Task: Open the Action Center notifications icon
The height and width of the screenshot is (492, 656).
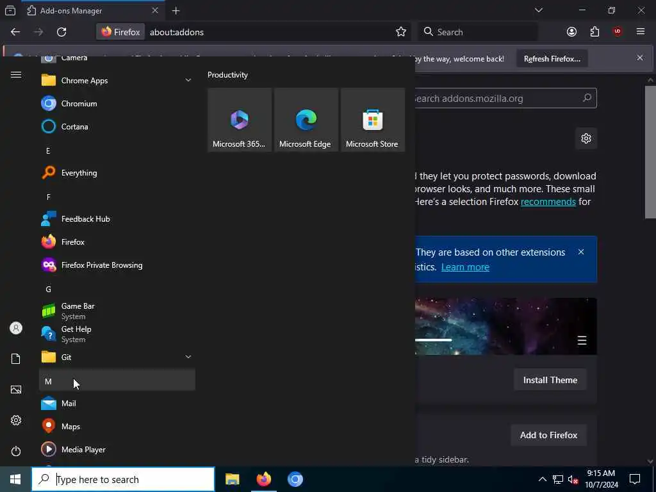Action: click(635, 479)
